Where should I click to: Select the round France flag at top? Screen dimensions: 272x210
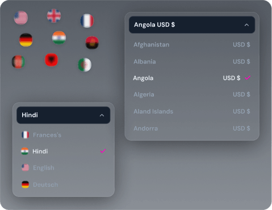pos(87,20)
